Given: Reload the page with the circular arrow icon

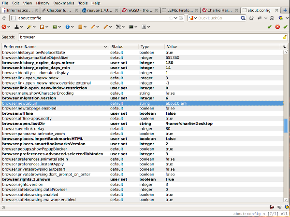Looking at the screenshot, I should click(181, 18).
